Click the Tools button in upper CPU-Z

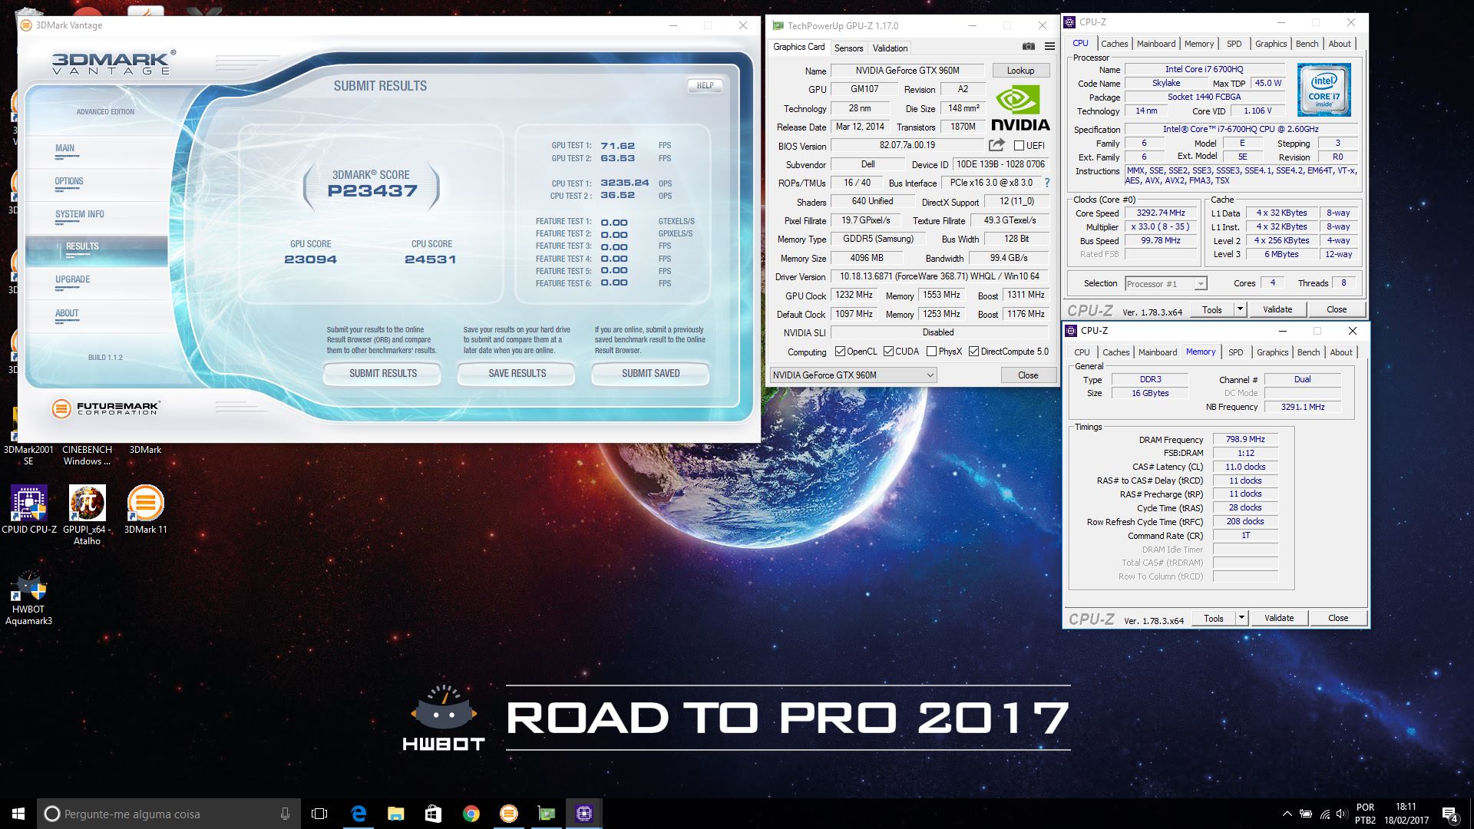click(1212, 309)
